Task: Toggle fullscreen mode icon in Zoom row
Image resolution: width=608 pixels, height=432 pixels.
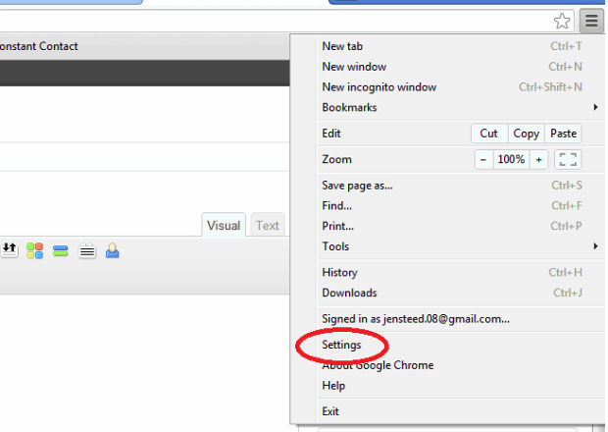Action: [568, 159]
